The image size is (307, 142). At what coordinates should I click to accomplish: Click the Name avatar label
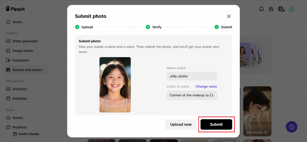[x=176, y=68]
